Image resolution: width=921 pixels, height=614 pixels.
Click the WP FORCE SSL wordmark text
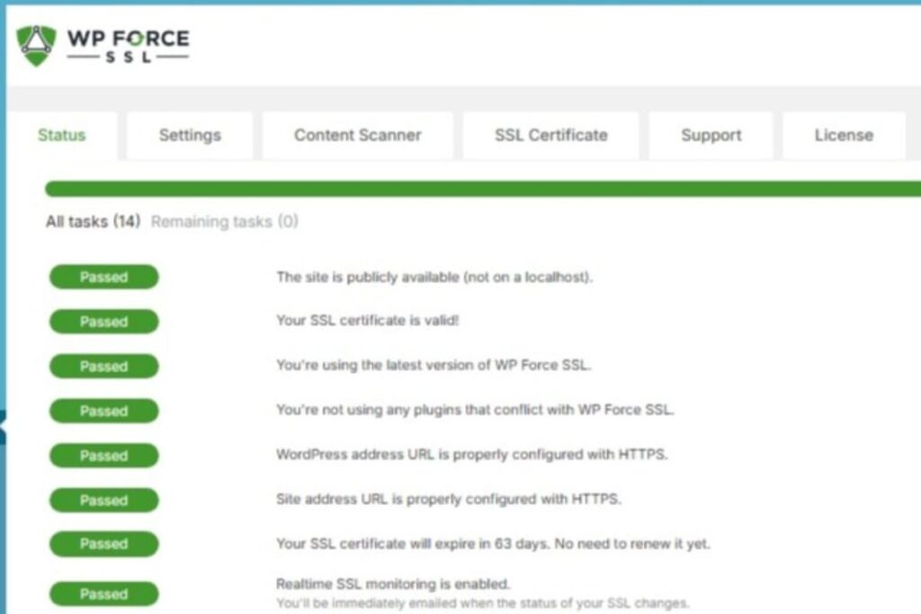point(128,46)
